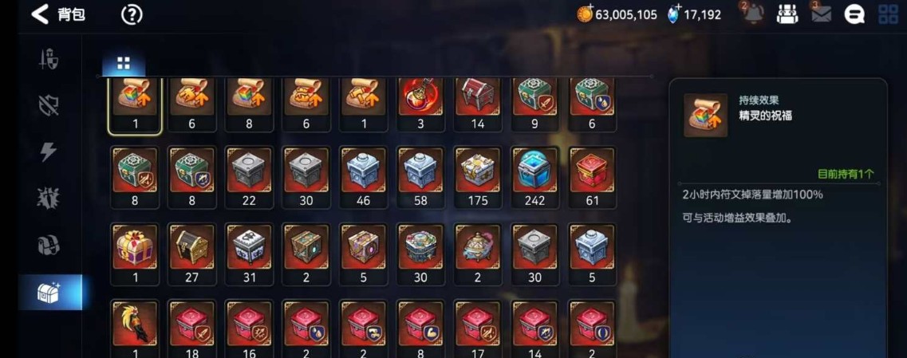Add gold coins via the coin plus icon
Image resolution: width=907 pixels, height=358 pixels.
[x=586, y=14]
